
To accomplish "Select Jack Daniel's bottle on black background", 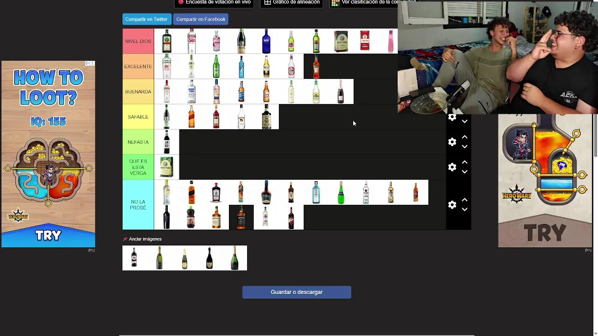I will (x=242, y=217).
